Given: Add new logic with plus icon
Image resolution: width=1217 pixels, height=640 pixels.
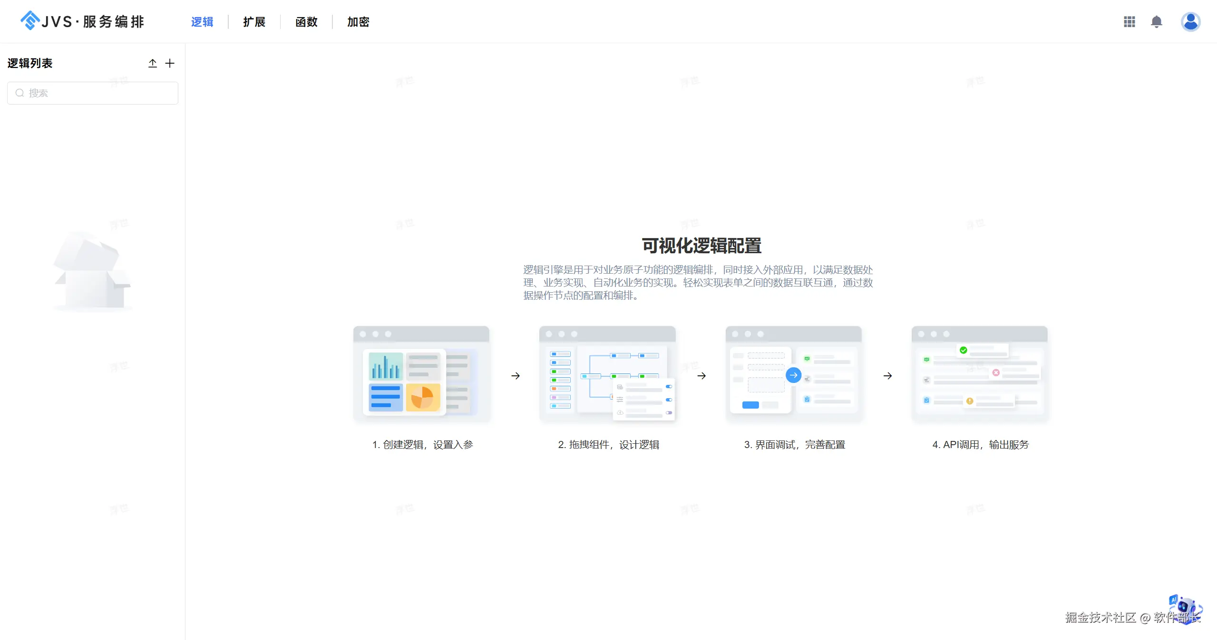Looking at the screenshot, I should tap(170, 63).
